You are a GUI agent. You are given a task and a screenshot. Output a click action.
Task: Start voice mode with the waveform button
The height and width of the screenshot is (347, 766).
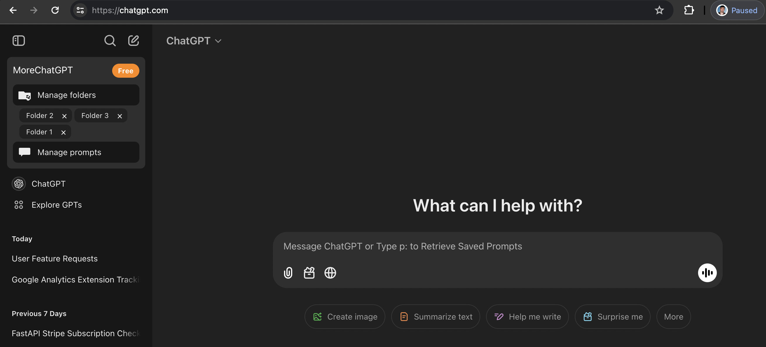(x=707, y=273)
